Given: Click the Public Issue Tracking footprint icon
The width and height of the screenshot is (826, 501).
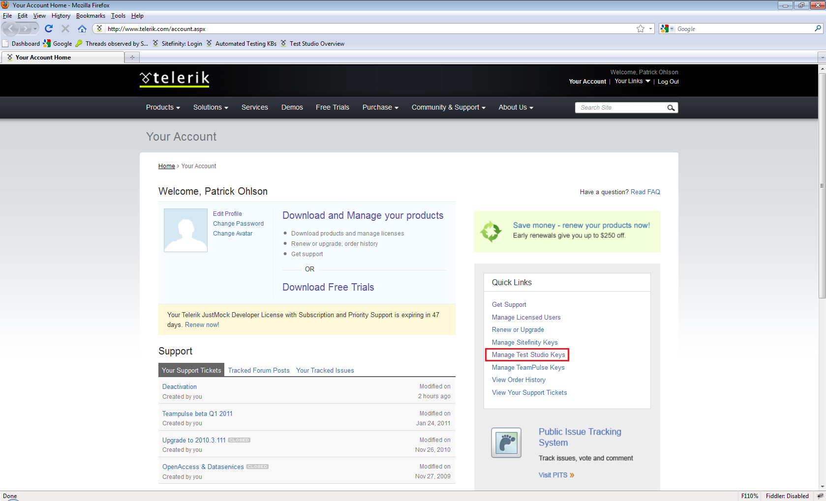Looking at the screenshot, I should (x=506, y=442).
